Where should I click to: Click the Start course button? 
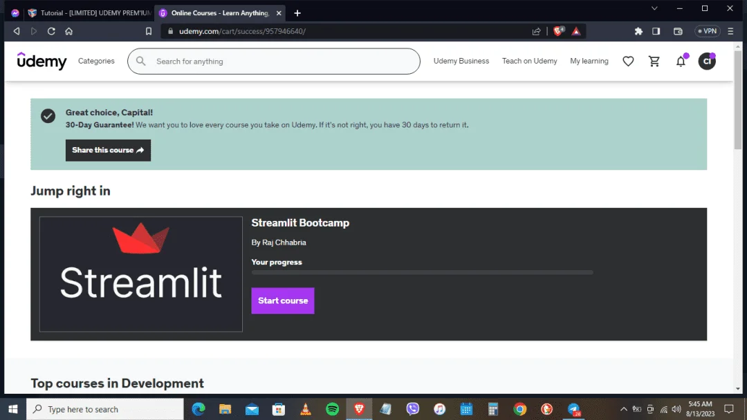point(283,300)
